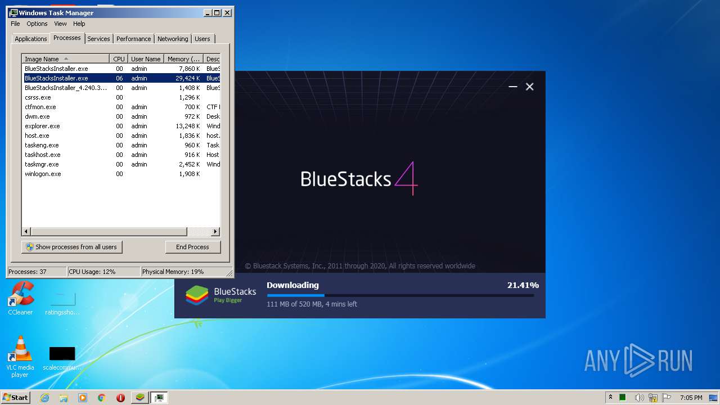Viewport: 720px width, 405px height.
Task: Select explorer.exe in the process list
Action: [121, 126]
